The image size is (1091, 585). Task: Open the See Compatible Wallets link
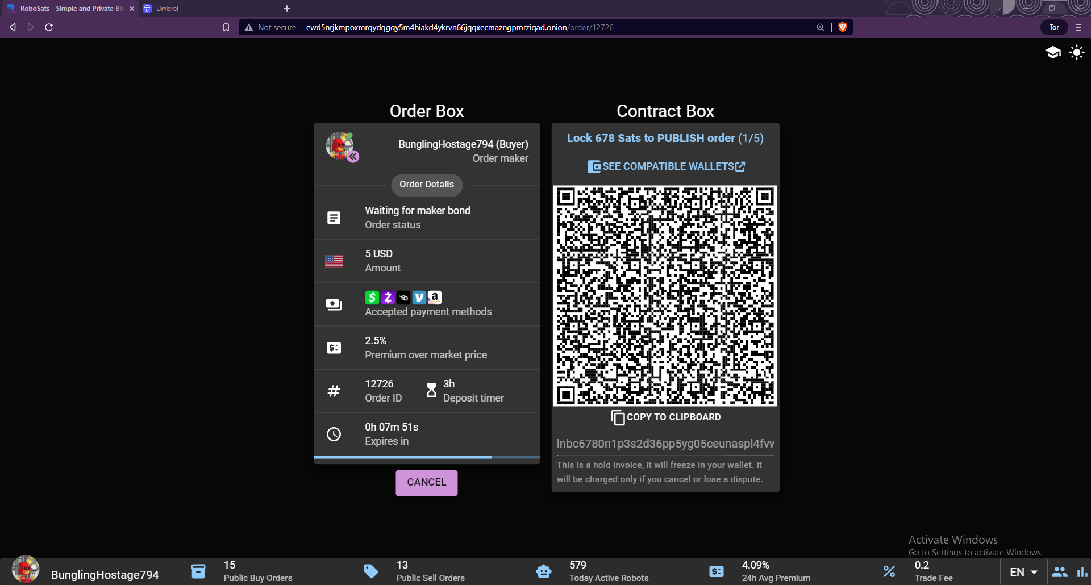point(666,166)
